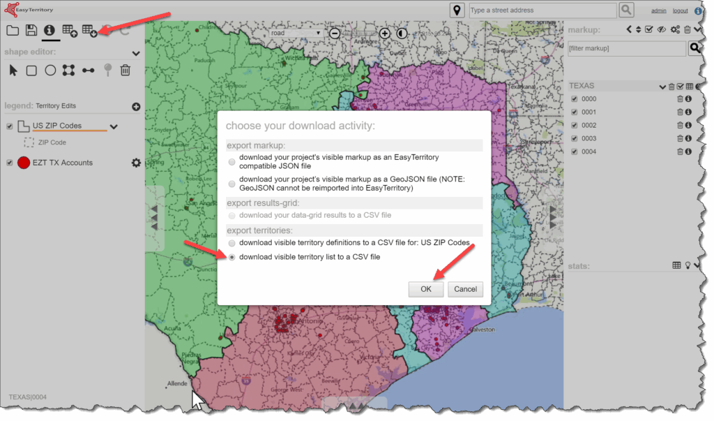The height and width of the screenshot is (421, 714).
Task: Select the polygon vertex shape tool
Action: click(68, 70)
